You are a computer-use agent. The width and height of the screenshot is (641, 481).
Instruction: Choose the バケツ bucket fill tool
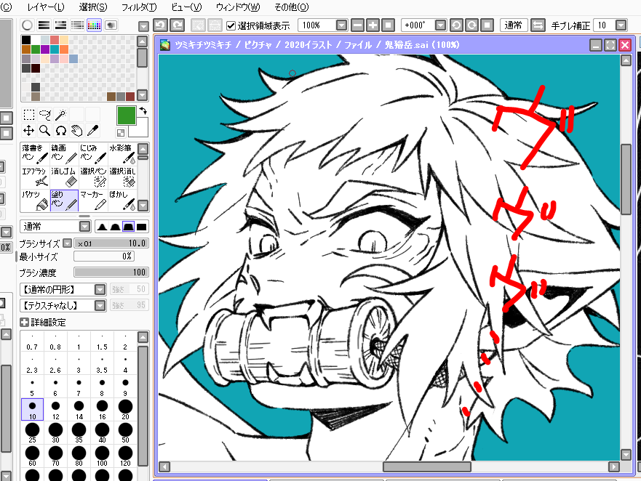[35, 200]
